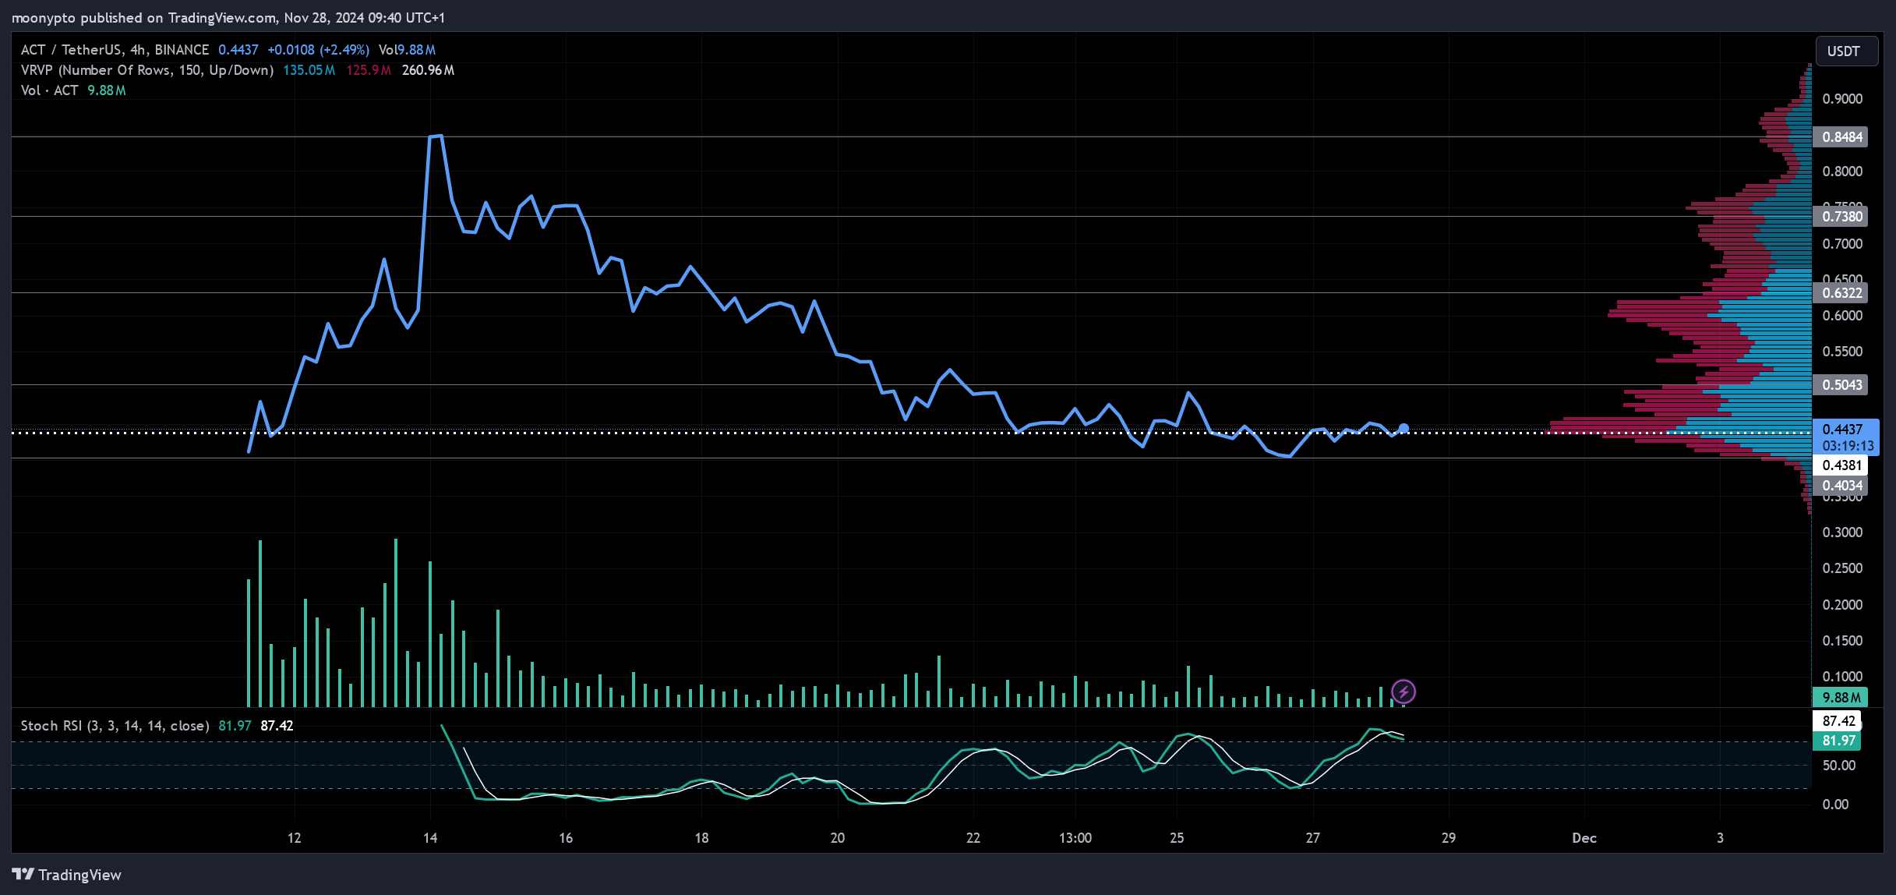The height and width of the screenshot is (895, 1896).
Task: Click the 0.6322 price level label
Action: click(x=1842, y=293)
